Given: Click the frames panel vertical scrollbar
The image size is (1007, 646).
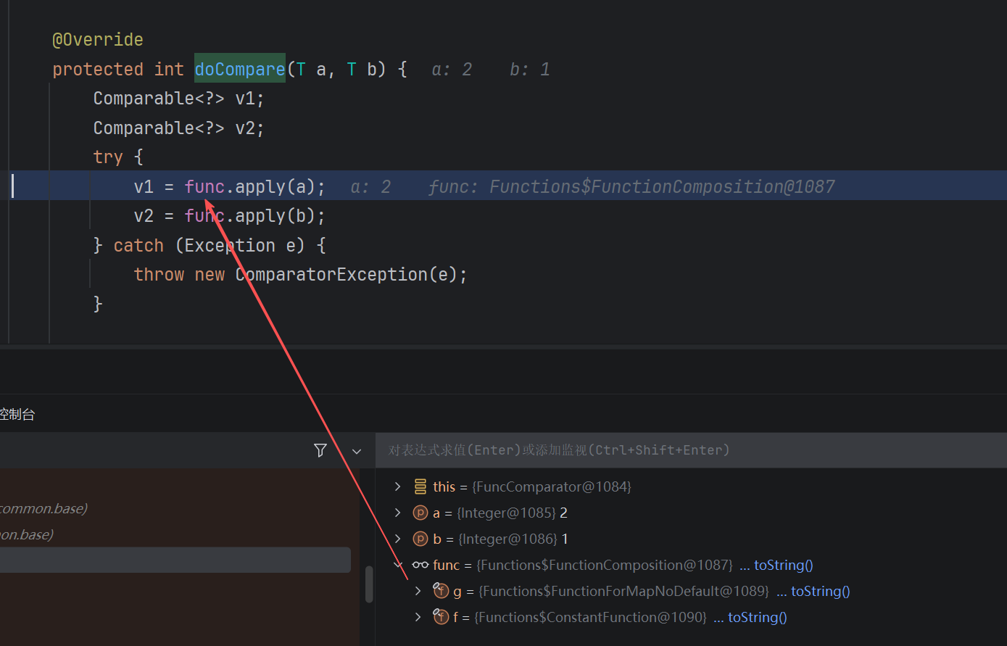Looking at the screenshot, I should 369,584.
